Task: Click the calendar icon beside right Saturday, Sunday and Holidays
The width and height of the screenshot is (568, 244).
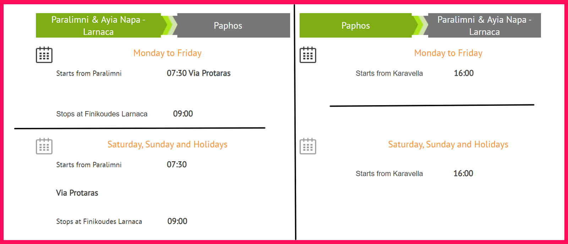Action: coord(308,146)
